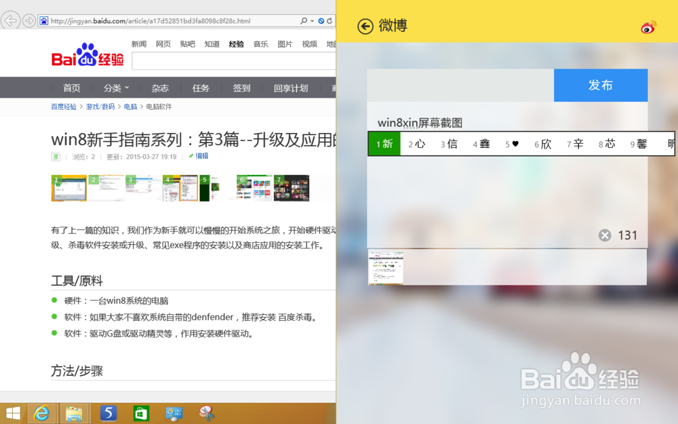Open step 1 thumbnail image
The height and width of the screenshot is (424, 678).
pyautogui.click(x=68, y=188)
